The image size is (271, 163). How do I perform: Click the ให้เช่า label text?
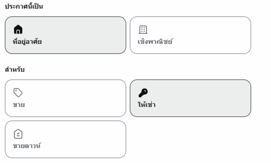147,105
